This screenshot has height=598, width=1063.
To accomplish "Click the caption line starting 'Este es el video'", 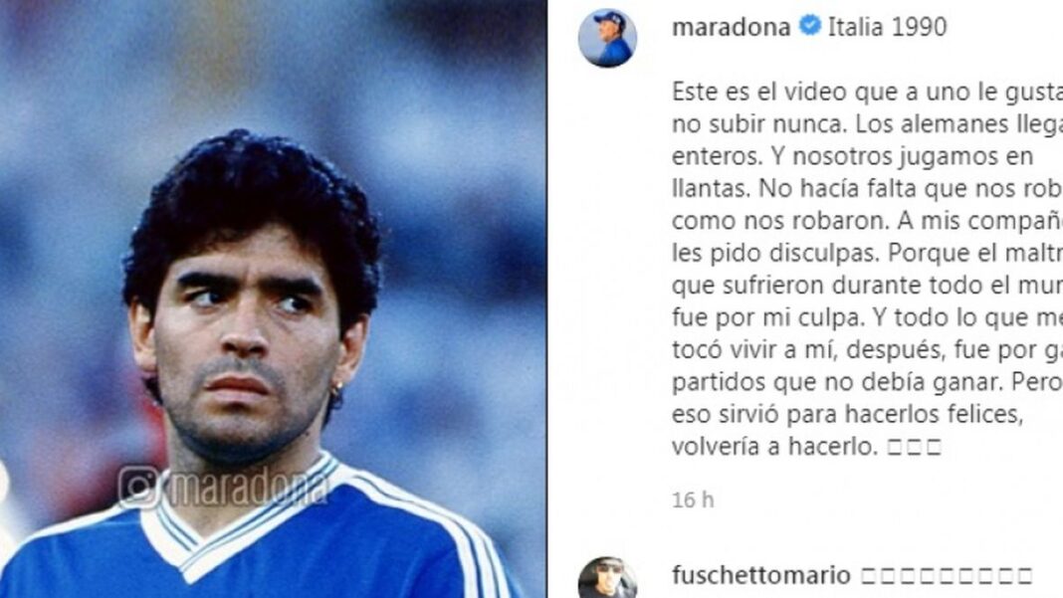I will tap(867, 93).
